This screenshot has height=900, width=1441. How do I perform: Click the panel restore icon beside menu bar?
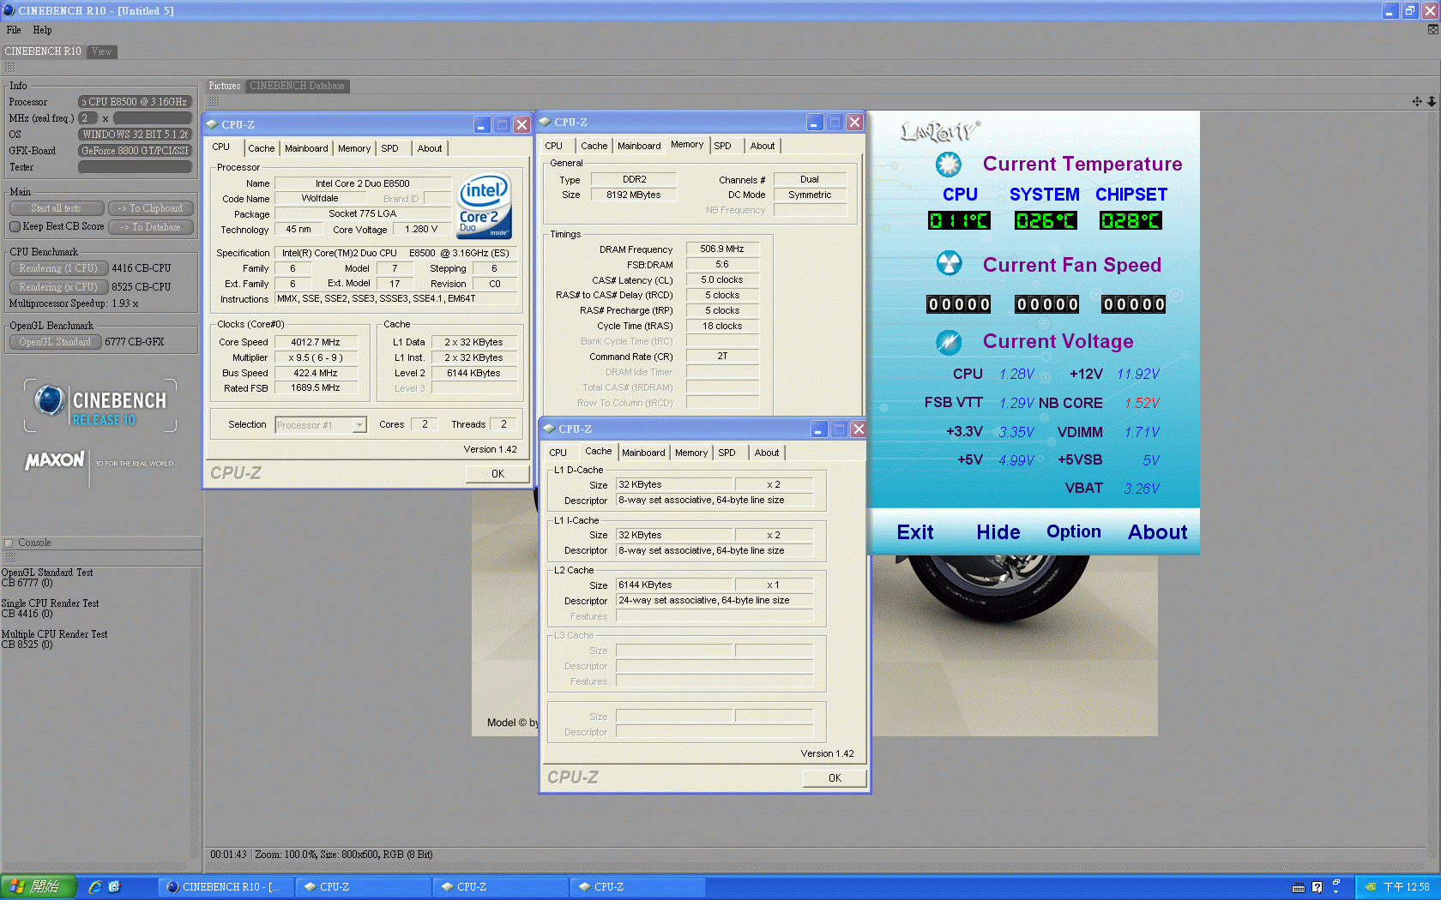(1432, 30)
